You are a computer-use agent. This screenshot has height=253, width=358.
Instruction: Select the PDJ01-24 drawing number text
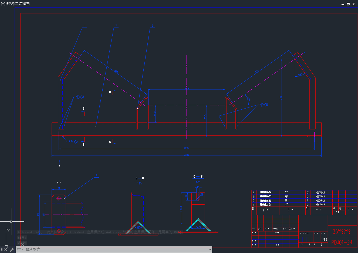click(x=342, y=242)
